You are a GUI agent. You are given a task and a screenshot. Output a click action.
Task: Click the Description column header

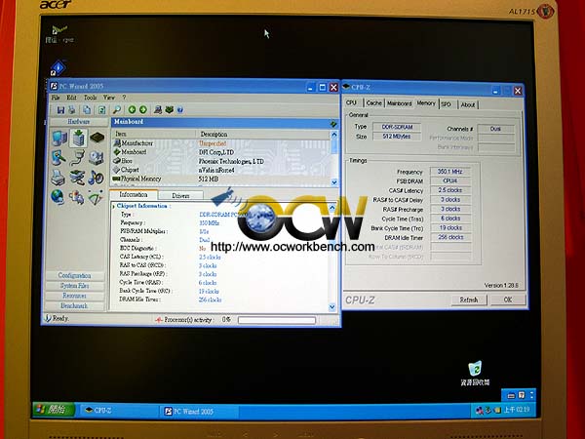click(x=263, y=134)
